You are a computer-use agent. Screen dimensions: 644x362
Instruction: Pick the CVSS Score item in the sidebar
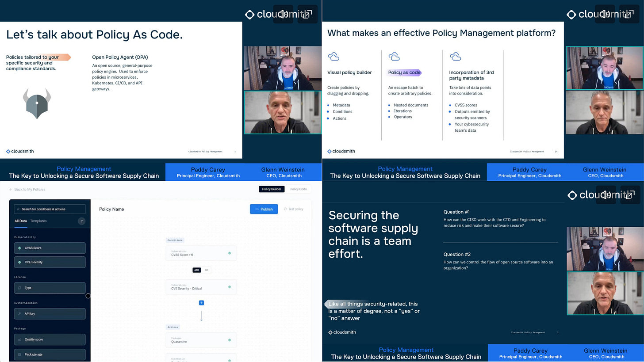tap(50, 248)
